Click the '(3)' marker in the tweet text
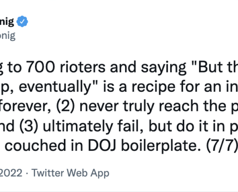 click(x=29, y=126)
